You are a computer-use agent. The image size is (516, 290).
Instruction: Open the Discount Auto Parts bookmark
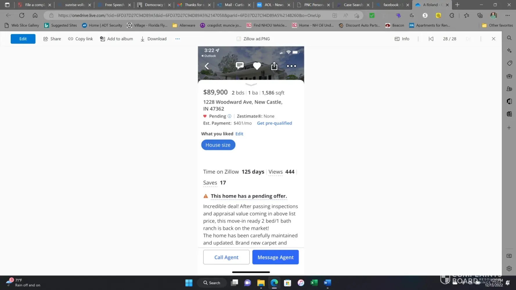tap(359, 26)
